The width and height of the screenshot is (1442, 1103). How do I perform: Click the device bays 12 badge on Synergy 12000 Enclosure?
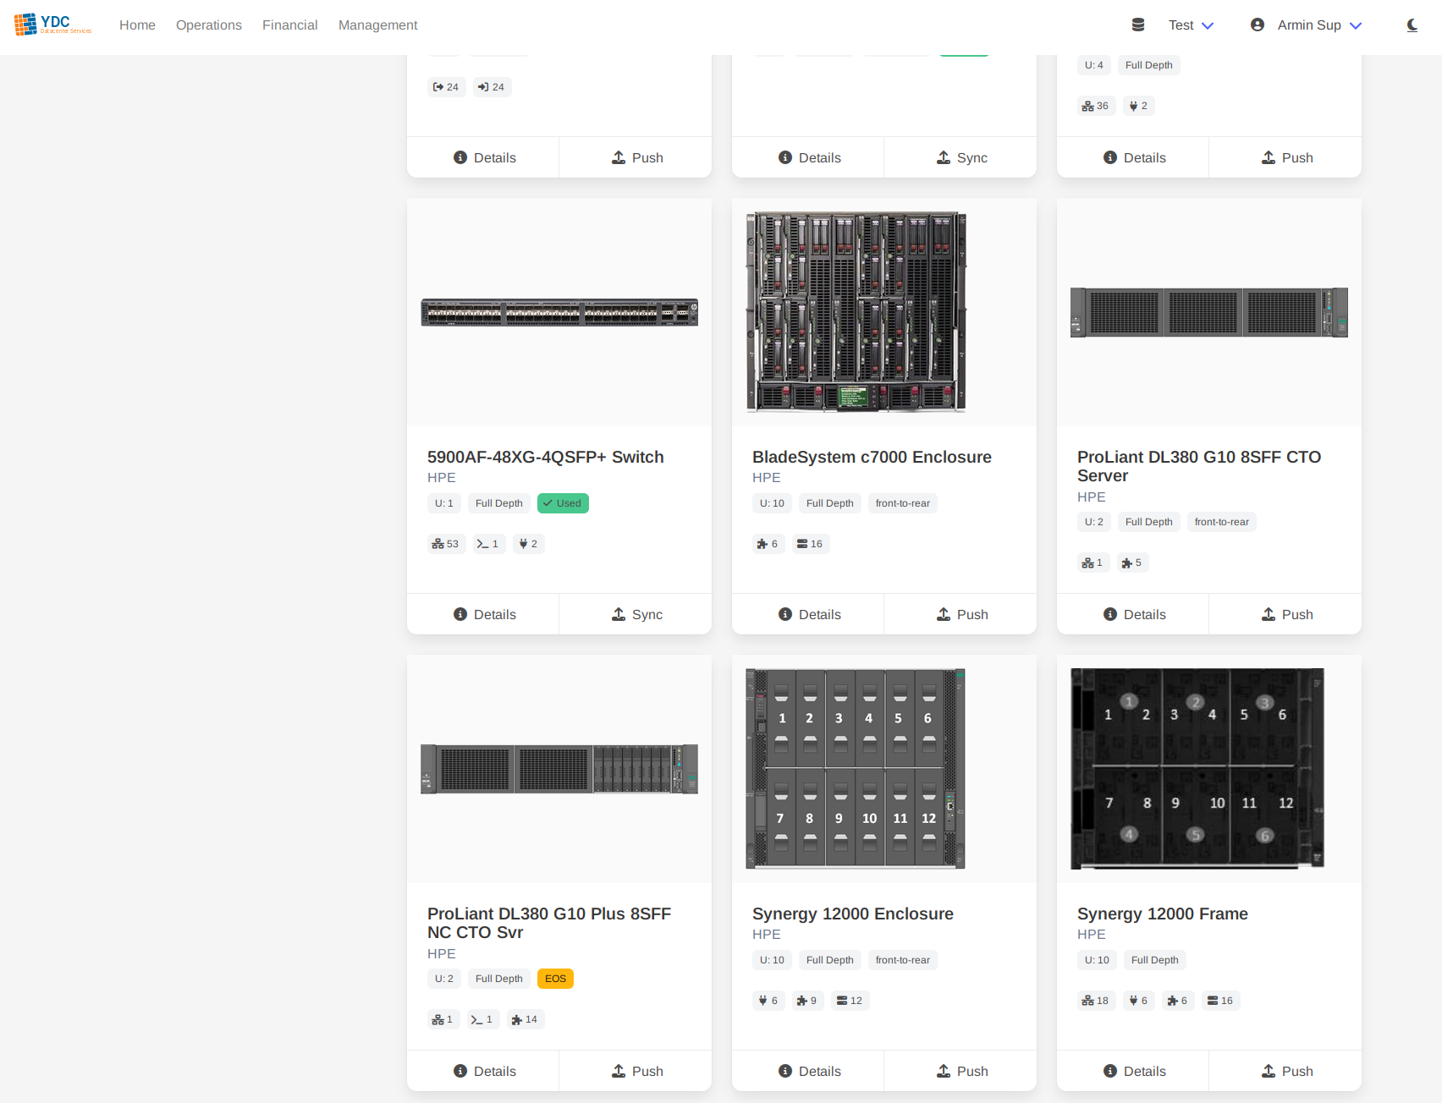tap(850, 1001)
